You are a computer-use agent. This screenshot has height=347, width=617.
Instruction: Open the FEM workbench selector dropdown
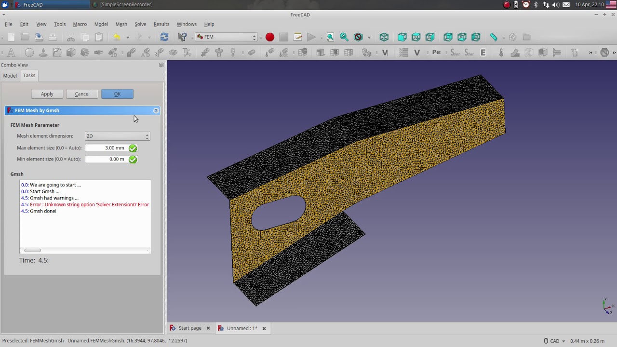(x=227, y=37)
